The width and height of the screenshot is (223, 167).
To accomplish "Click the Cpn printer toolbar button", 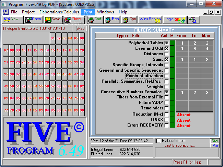I will coord(129,20).
